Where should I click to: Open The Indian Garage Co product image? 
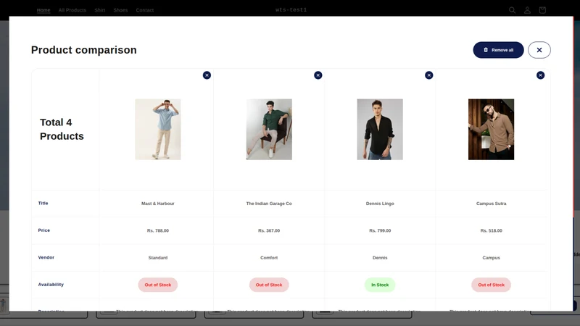[x=269, y=130]
